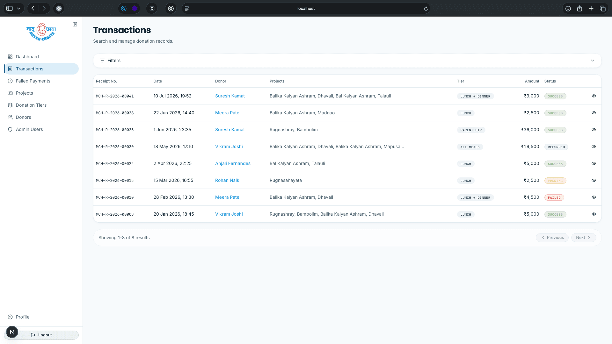View details for refunded receipt MCH-R-2026-00030

tap(594, 147)
